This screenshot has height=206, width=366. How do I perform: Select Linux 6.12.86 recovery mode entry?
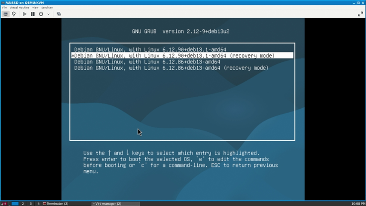[172, 68]
